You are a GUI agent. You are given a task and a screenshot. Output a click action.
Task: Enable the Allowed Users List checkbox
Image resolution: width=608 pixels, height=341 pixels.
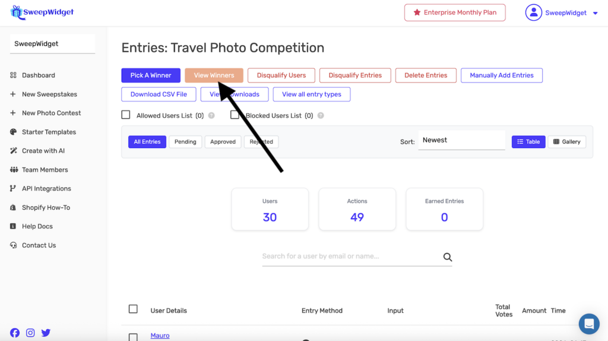[126, 115]
